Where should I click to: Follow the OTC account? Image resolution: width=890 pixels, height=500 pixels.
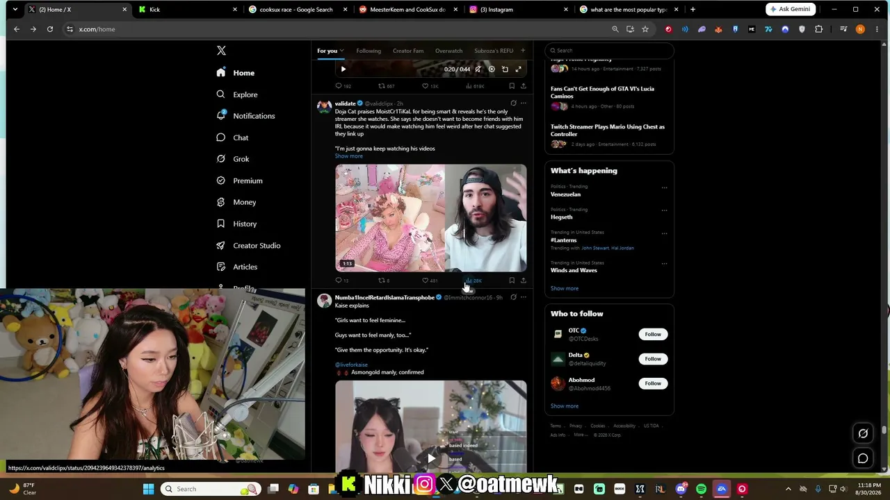pos(653,334)
